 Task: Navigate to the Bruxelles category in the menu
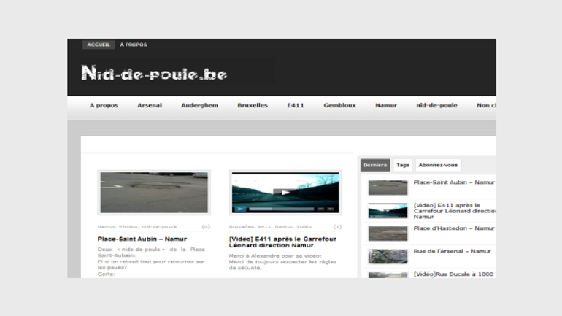point(253,105)
